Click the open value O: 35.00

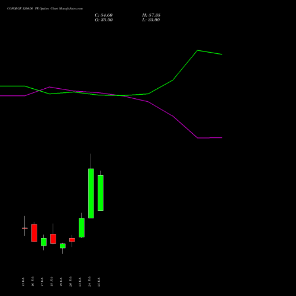click(x=104, y=20)
